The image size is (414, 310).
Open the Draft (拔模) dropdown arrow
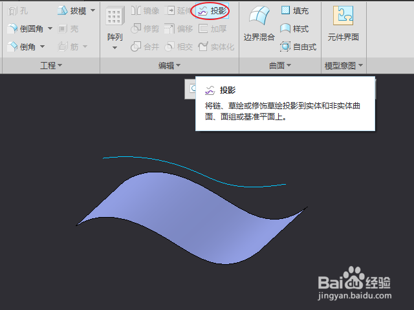(93, 10)
